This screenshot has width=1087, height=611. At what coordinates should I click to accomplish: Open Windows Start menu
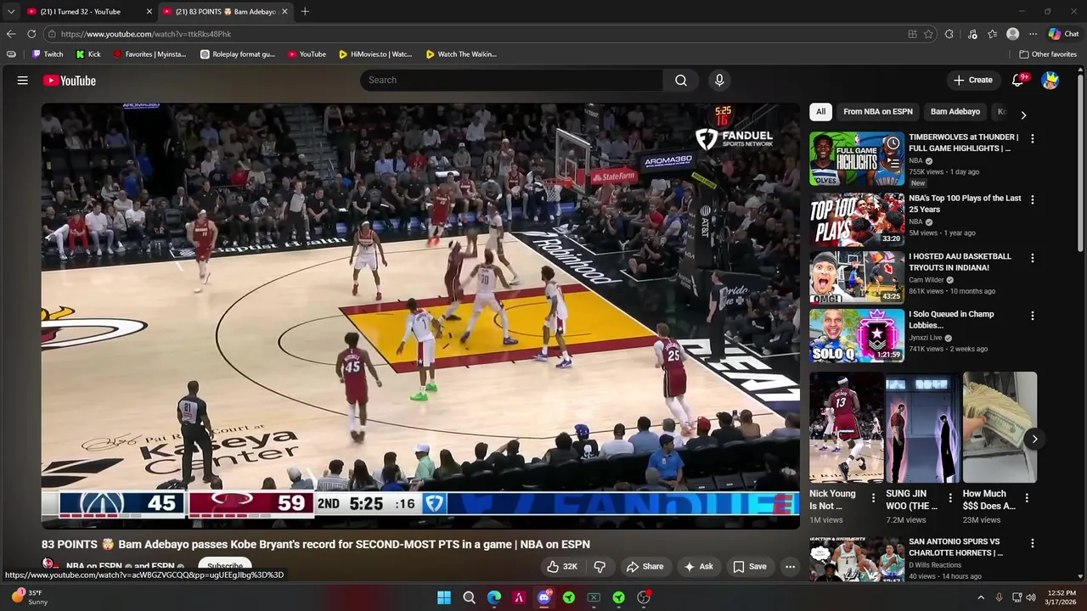[444, 597]
